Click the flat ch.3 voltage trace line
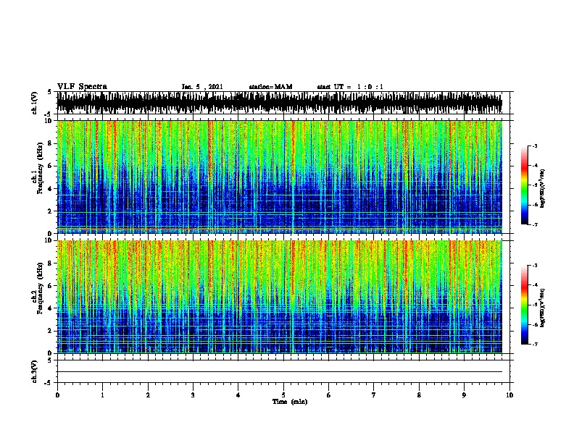The width and height of the screenshot is (574, 443). click(280, 372)
